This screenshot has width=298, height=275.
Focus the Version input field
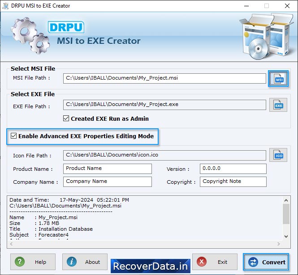point(233,169)
